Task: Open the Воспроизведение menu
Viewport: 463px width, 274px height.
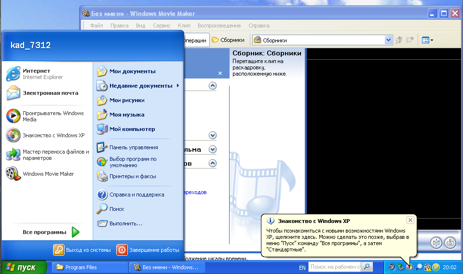Action: pos(219,26)
